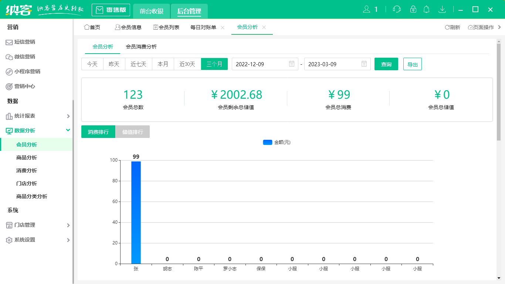Select the 昨天 date range
The width and height of the screenshot is (505, 284).
(114, 64)
